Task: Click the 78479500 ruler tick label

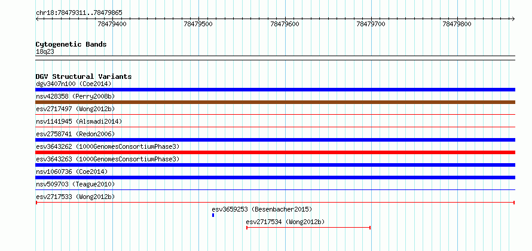Action: (x=198, y=24)
